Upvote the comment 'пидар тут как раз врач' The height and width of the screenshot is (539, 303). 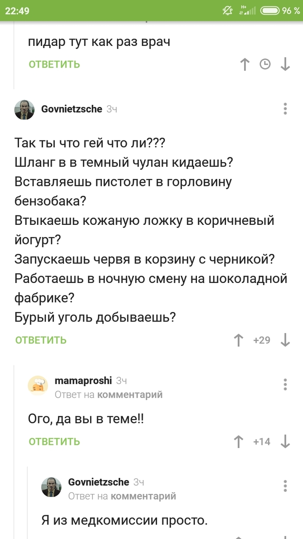click(x=245, y=64)
